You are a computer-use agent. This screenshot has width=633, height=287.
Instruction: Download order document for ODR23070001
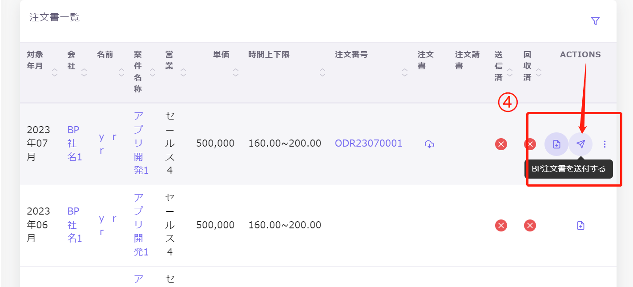click(429, 144)
